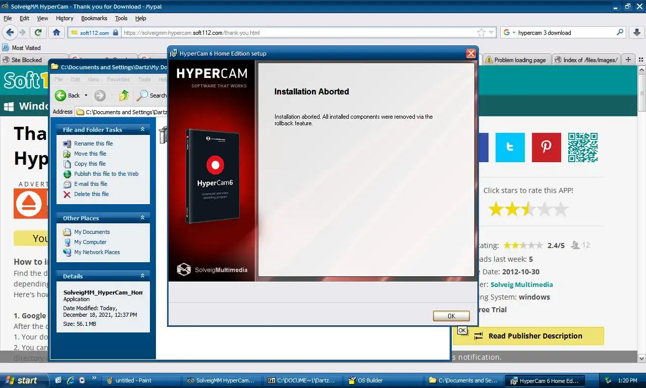The width and height of the screenshot is (646, 388).
Task: Click the search magnifier in search box
Action: 620,32
